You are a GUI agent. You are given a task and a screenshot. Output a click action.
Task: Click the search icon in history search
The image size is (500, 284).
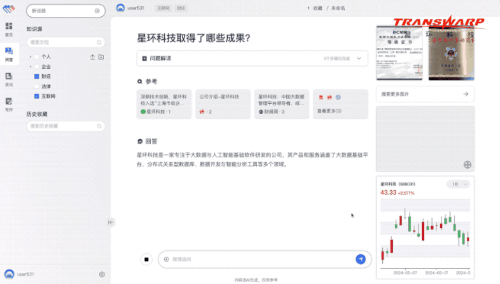click(x=99, y=126)
